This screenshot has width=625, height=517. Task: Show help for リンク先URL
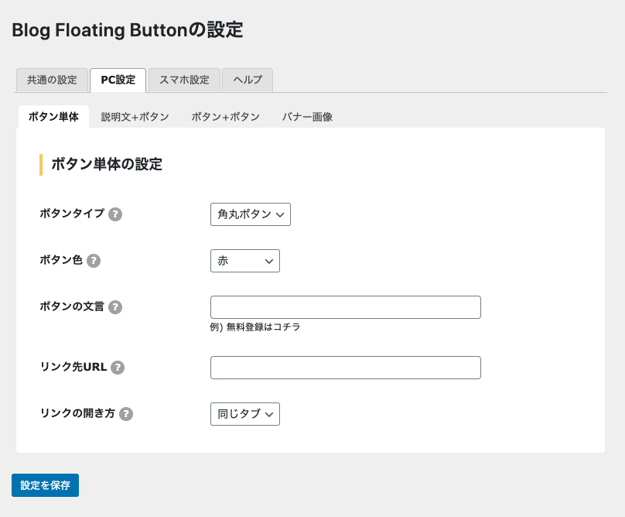(x=118, y=367)
